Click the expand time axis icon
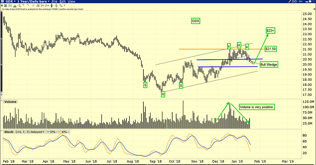 [x=52, y=6]
